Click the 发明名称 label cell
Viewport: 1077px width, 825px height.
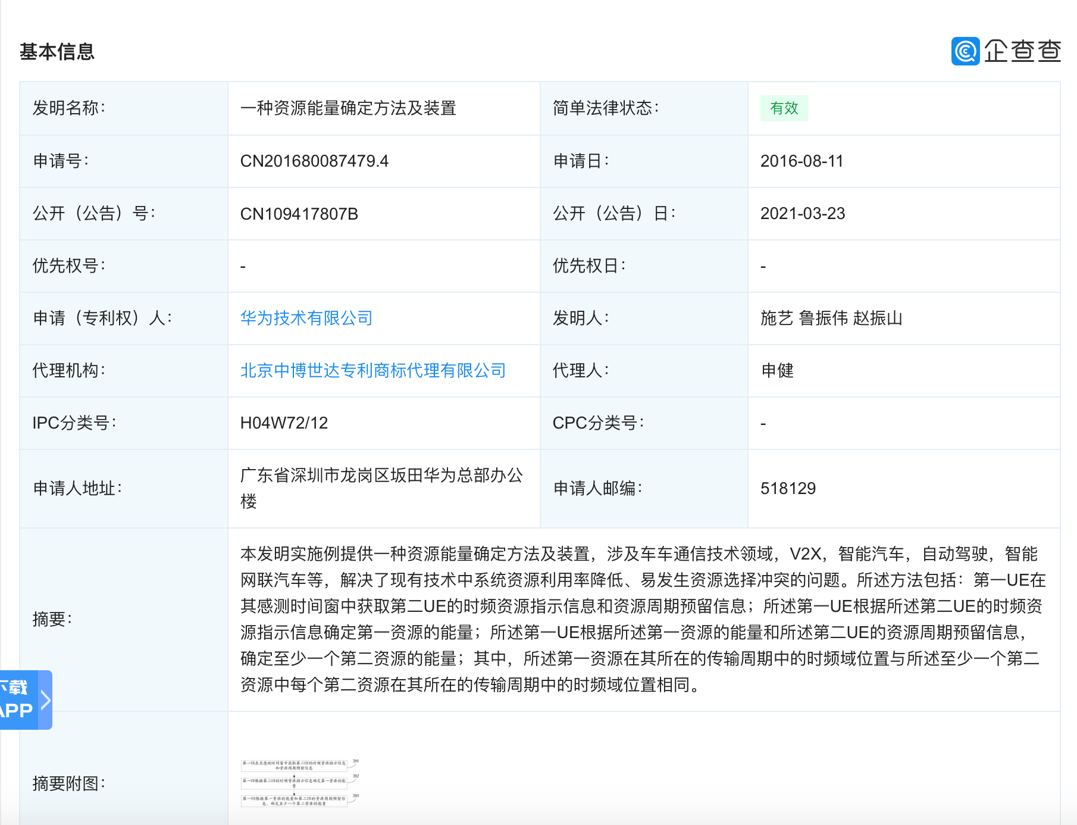coord(124,108)
